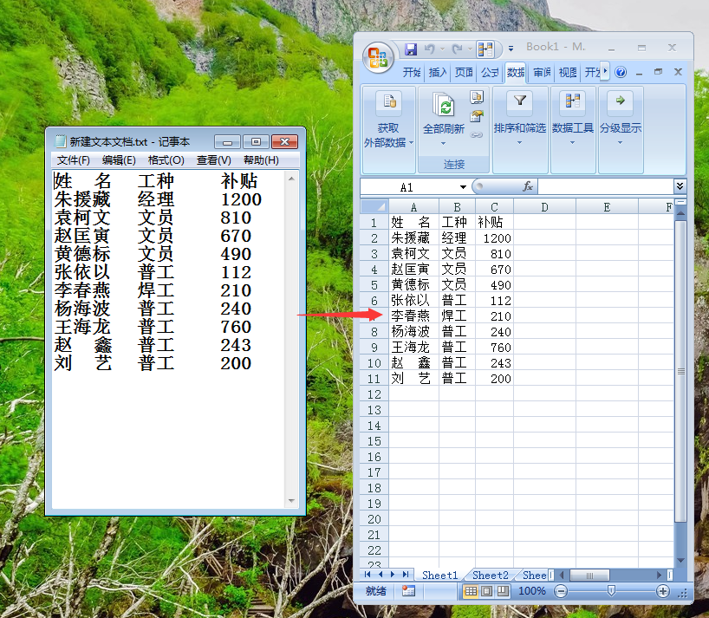Screen dimensions: 709x618
Task: Undo the last action in Excel
Action: (429, 49)
